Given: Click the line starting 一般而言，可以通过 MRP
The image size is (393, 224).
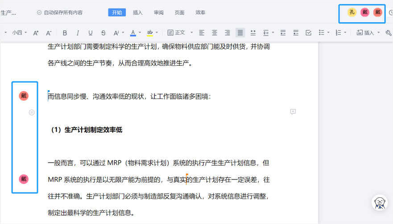Looking at the screenshot, I should (x=158, y=163).
